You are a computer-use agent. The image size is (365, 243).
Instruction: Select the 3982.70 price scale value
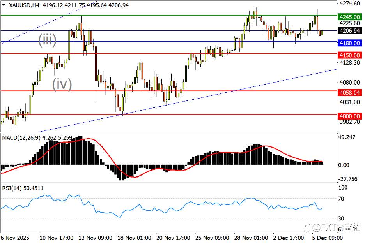click(350, 121)
